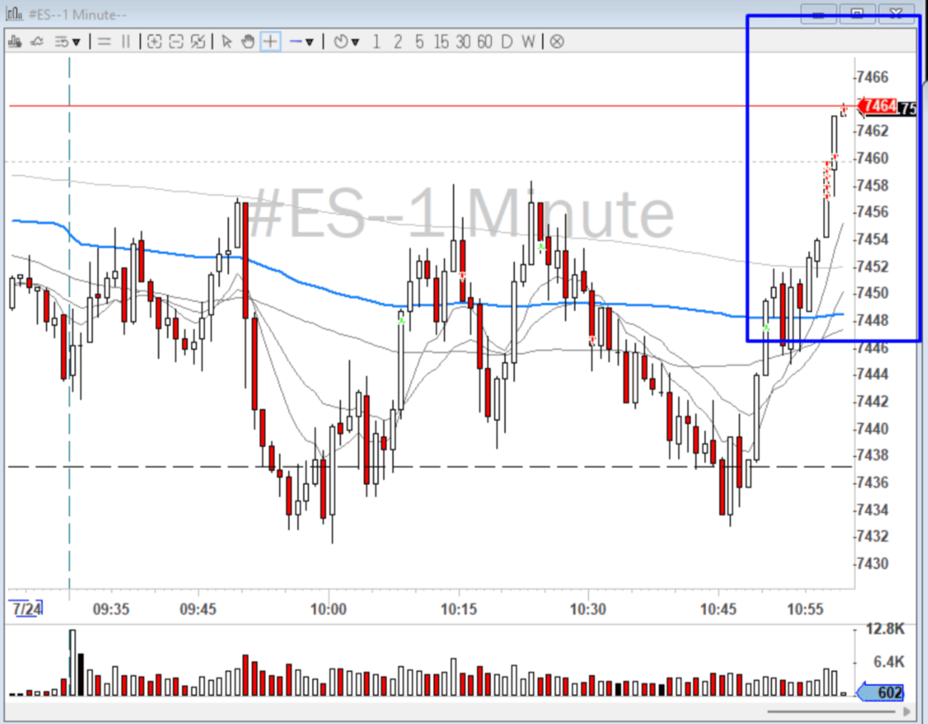The height and width of the screenshot is (724, 928).
Task: Switch chart to 2 minute timeframe
Action: [398, 42]
